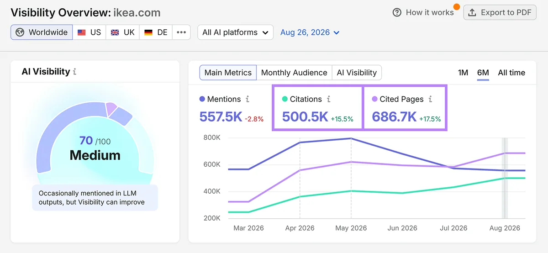Click the +15.5% Citations change

[x=342, y=119]
